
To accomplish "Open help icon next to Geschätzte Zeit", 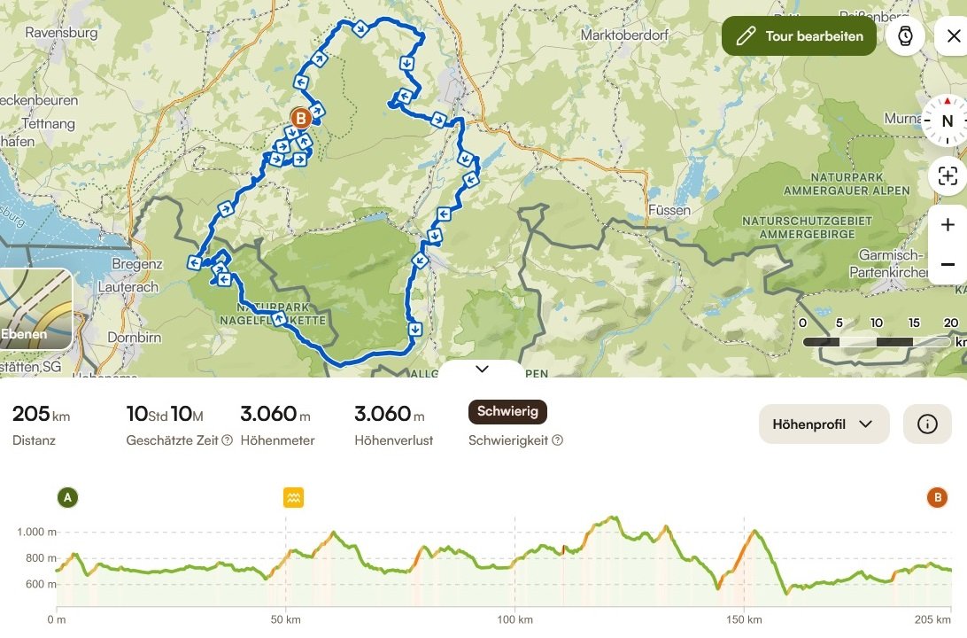I will pyautogui.click(x=227, y=440).
